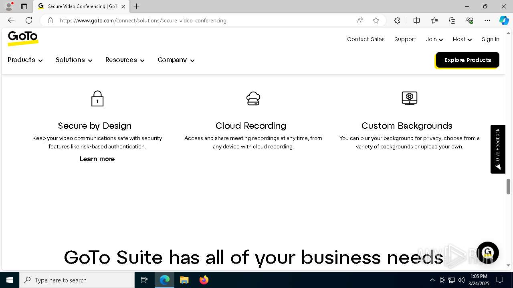
Task: Open notification center icon
Action: pyautogui.click(x=500, y=280)
